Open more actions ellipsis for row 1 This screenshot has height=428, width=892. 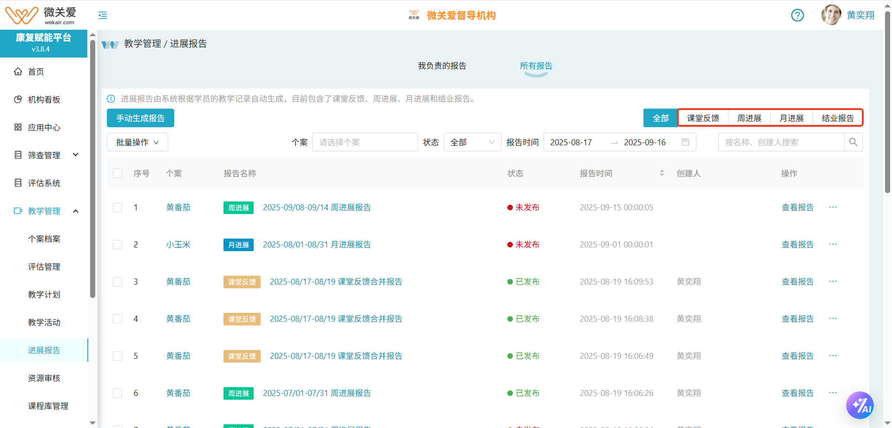pyautogui.click(x=833, y=207)
